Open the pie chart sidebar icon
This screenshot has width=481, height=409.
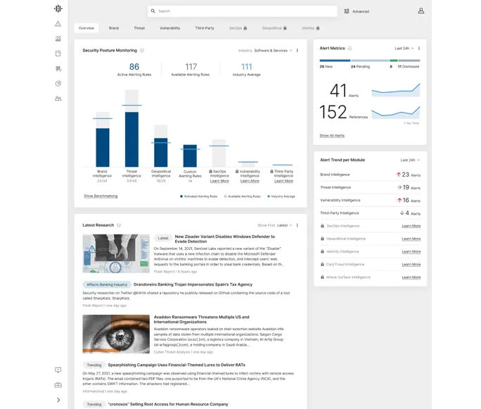click(58, 84)
